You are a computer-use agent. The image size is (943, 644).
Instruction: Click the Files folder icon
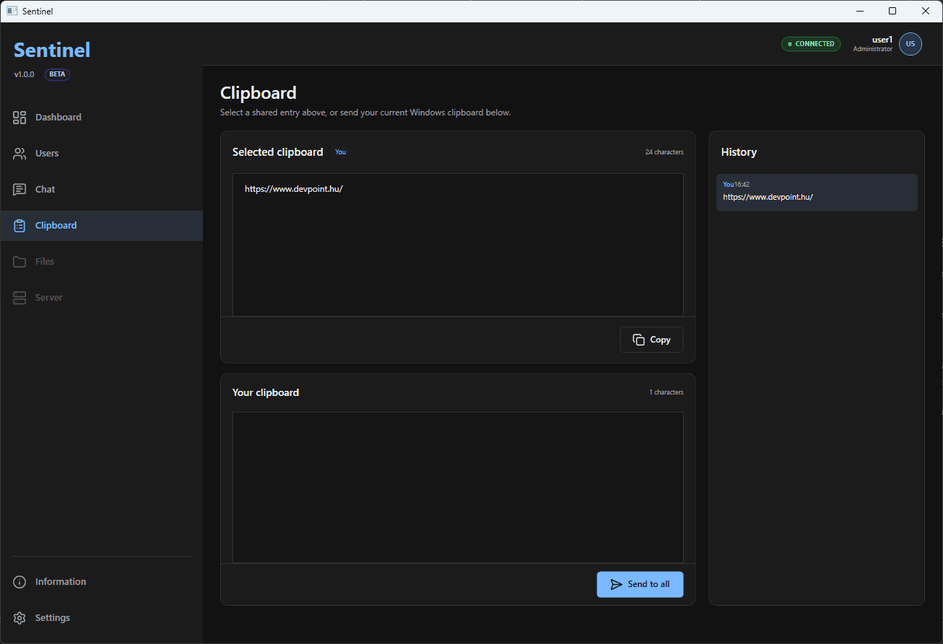tap(19, 262)
